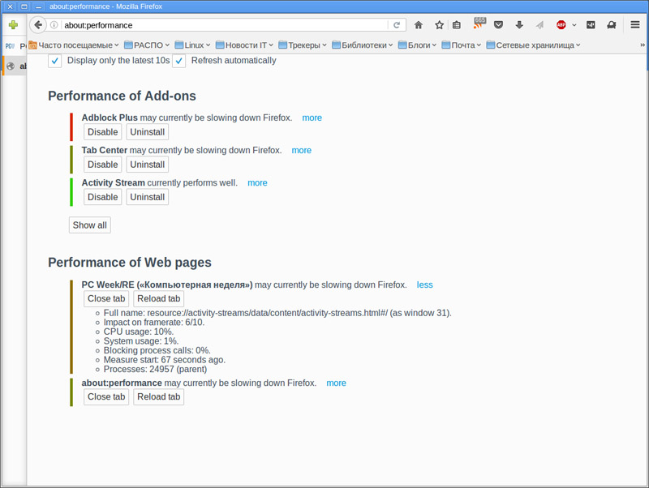Click the 'Impact on framerate: 6/10.' line

154,323
